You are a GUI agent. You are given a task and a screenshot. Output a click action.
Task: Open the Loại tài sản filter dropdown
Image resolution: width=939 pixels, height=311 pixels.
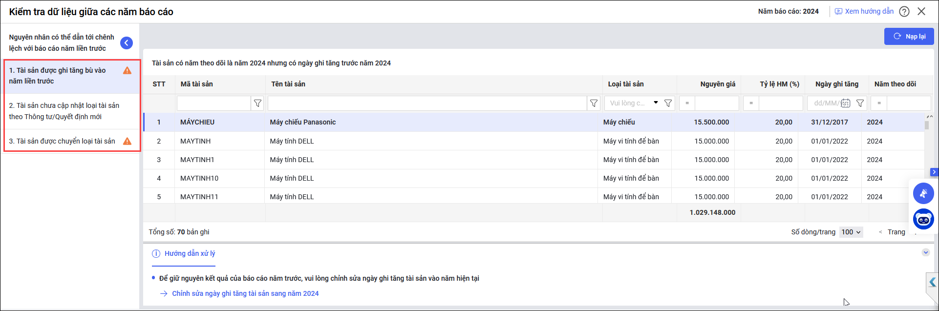656,103
